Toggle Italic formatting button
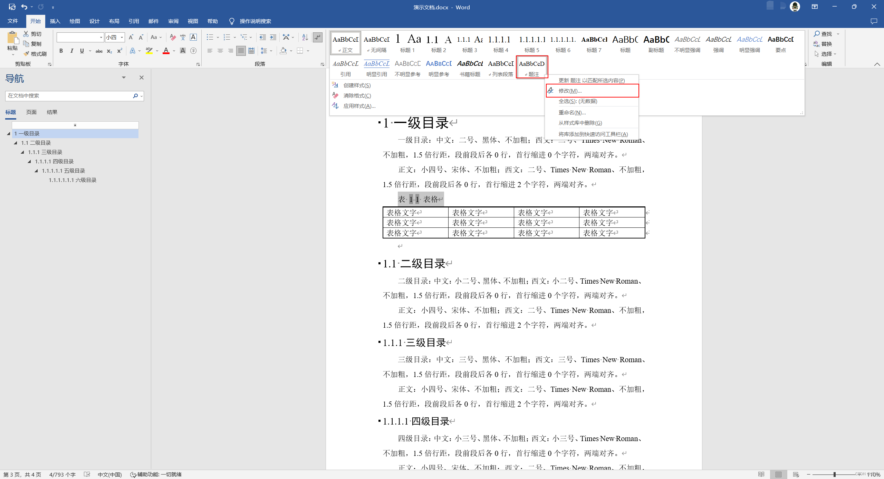This screenshot has height=479, width=884. point(71,51)
